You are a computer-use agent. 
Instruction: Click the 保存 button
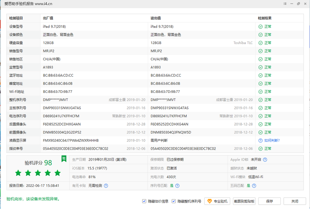(270, 201)
